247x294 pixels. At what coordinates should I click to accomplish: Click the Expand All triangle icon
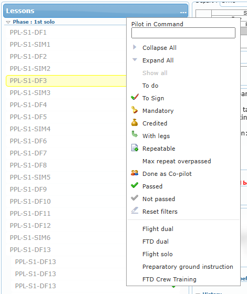click(x=135, y=60)
